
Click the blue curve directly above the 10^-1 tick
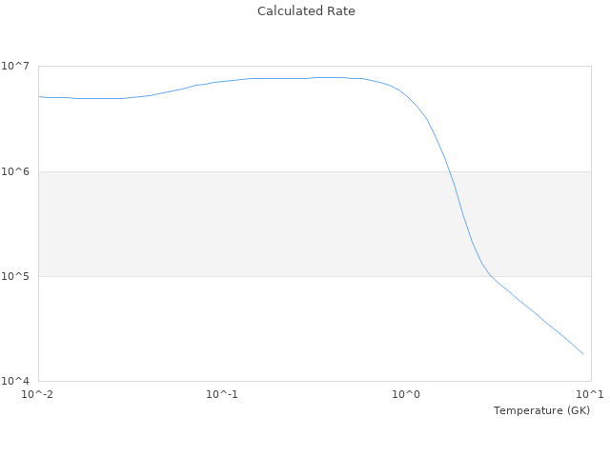click(x=222, y=81)
